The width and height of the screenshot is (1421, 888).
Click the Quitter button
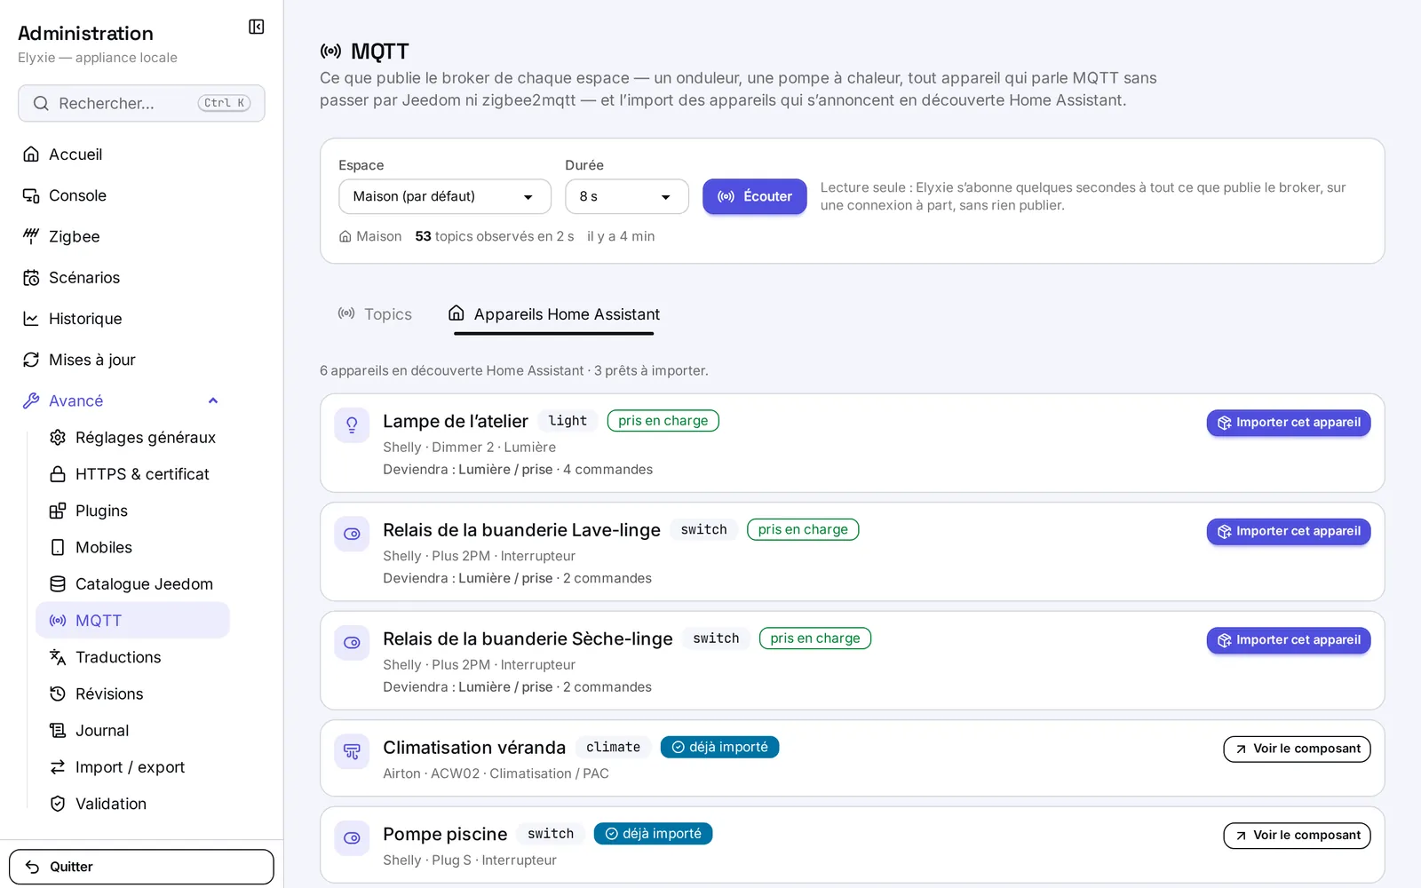141,867
